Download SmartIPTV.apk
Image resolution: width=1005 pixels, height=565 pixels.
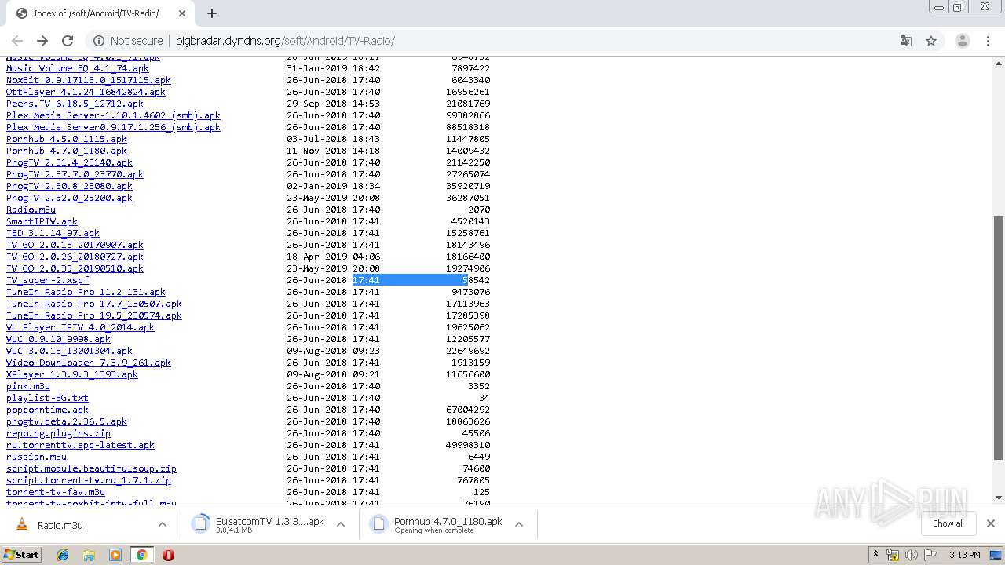point(42,221)
